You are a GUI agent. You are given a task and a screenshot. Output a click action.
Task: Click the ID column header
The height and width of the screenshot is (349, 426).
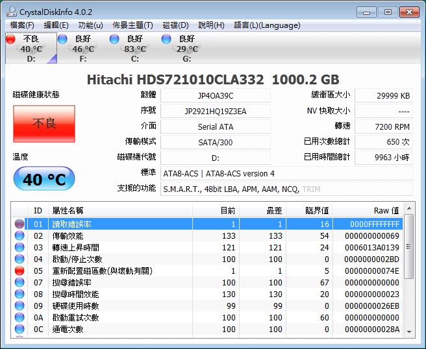click(38, 210)
